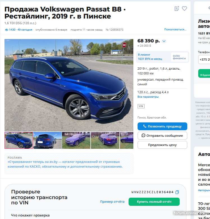The image size is (210, 219).
Task: Call seller via Позвонить продавцу button
Action: pyautogui.click(x=162, y=126)
